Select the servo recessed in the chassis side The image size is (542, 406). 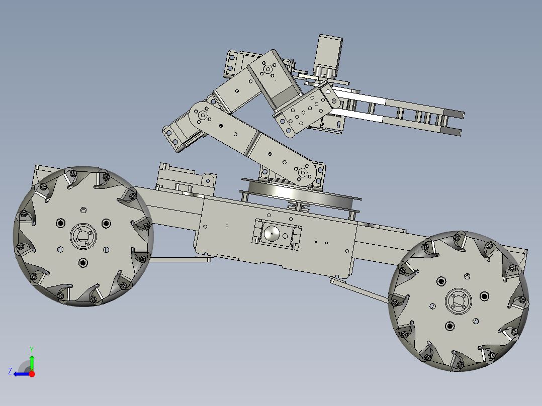pos(277,234)
